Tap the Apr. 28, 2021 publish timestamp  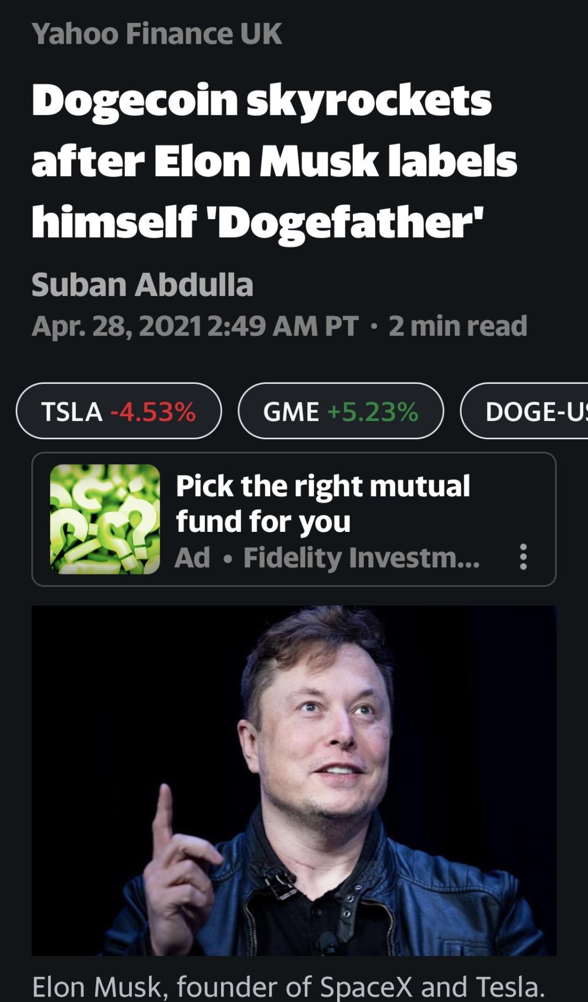pos(195,326)
